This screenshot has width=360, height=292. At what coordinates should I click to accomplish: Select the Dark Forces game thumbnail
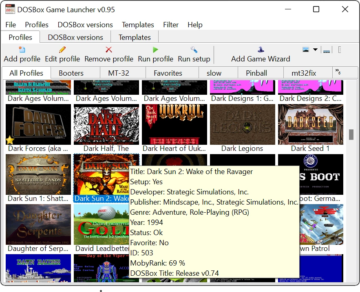coord(38,124)
